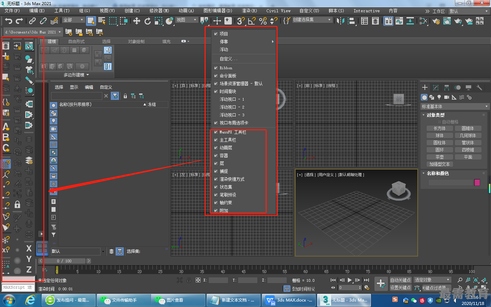Choose Rectangular Selection Region icon
491x307 pixels.
[x=113, y=21]
